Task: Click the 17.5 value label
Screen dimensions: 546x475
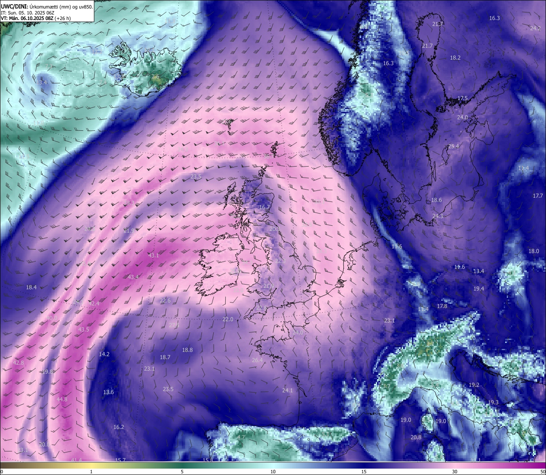Action: 462,98
